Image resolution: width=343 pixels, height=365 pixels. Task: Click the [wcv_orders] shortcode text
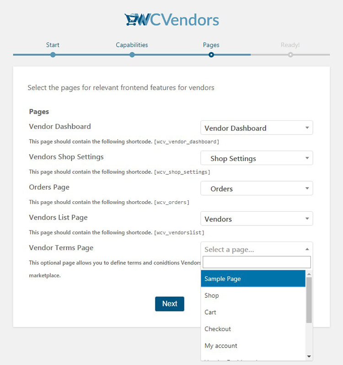click(172, 202)
